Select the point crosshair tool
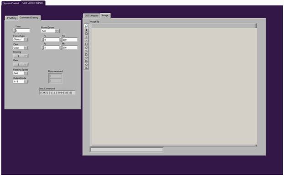 87,37
